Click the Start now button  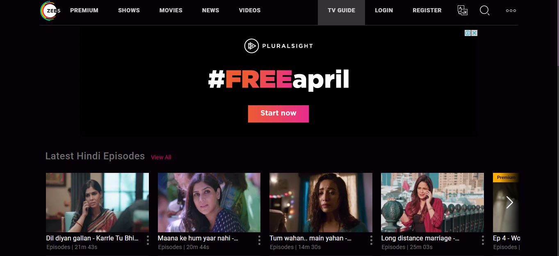[x=278, y=113]
